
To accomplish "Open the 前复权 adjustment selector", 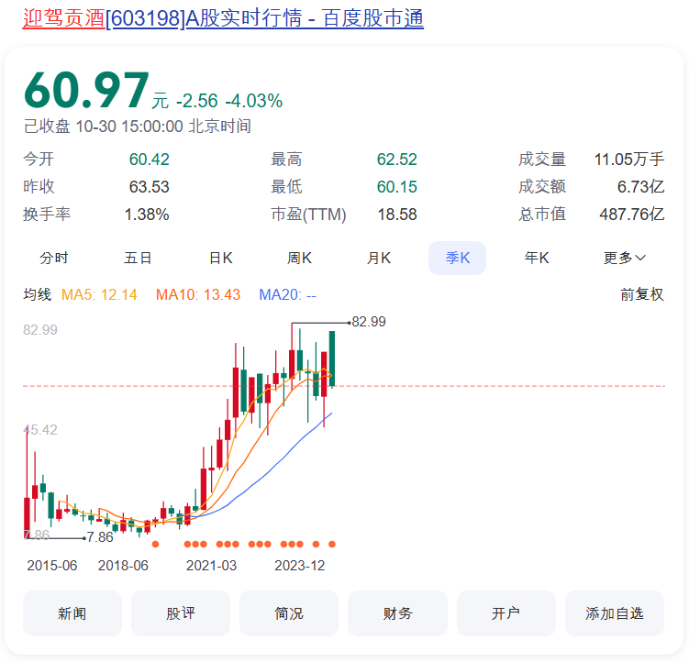I will coord(642,294).
